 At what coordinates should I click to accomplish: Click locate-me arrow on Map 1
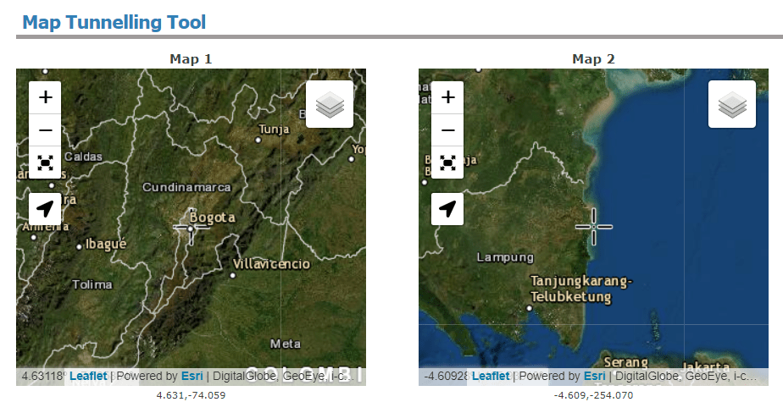[45, 208]
